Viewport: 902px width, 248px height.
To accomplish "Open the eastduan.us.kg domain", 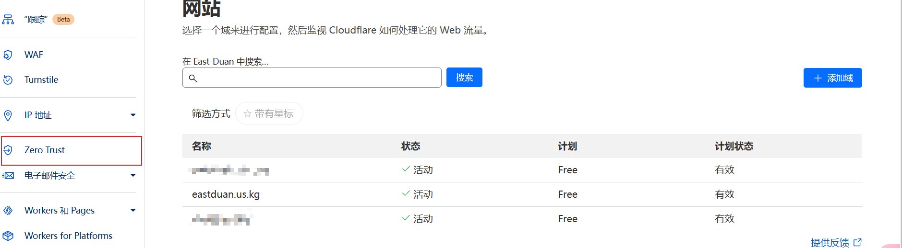I will [x=226, y=194].
